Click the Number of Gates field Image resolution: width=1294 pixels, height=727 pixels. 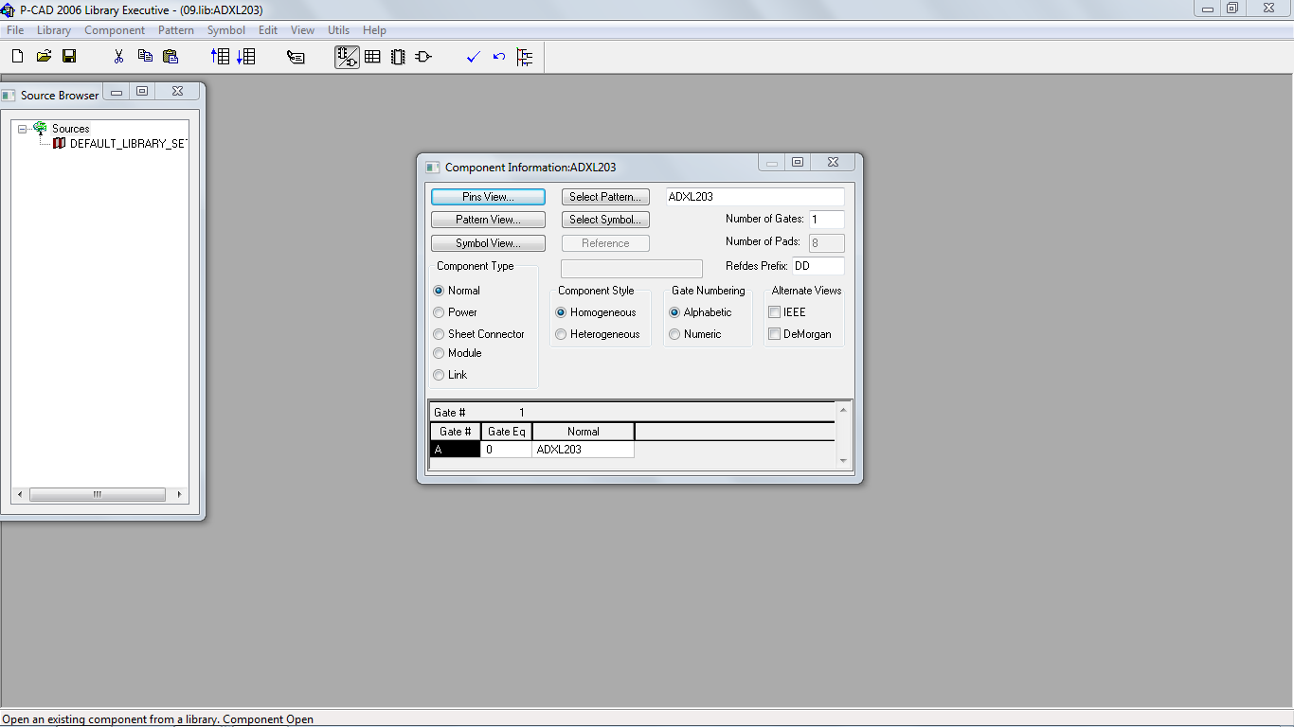click(826, 220)
